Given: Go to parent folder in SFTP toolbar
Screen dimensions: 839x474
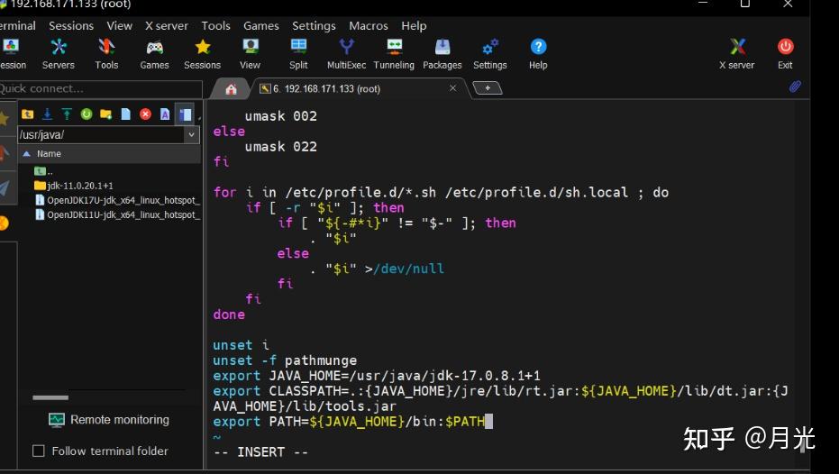Looking at the screenshot, I should [27, 114].
